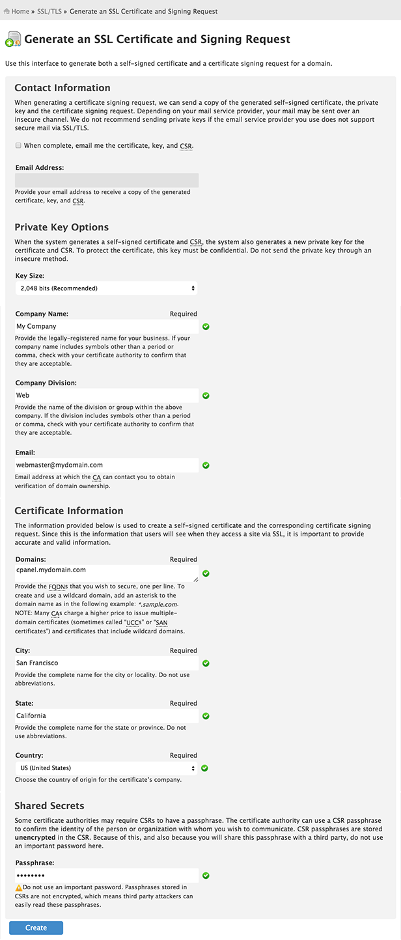The width and height of the screenshot is (401, 940).
Task: Select the Generate an SSL Certificate breadcrumb item
Action: [x=145, y=10]
